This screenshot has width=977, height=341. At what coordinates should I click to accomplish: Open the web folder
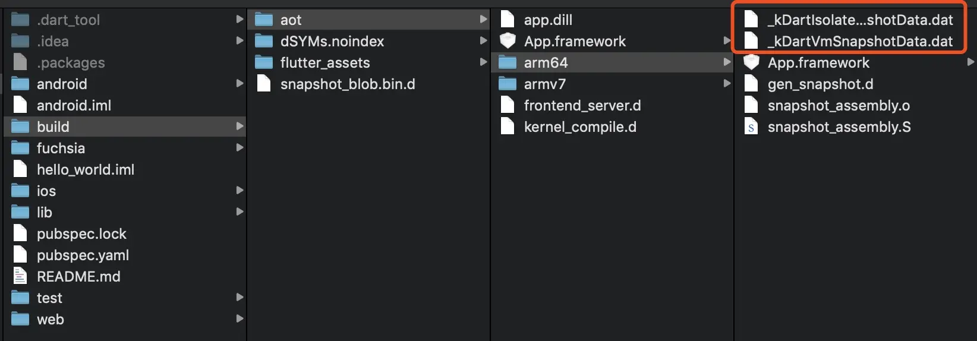[125, 319]
